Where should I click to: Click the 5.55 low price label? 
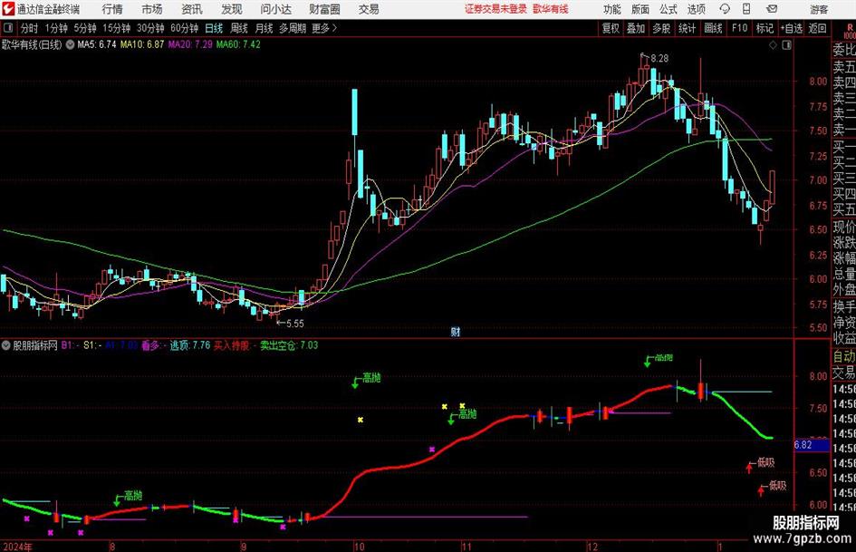point(295,324)
